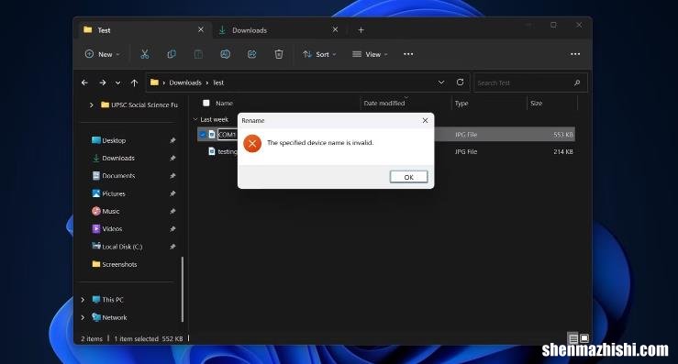Add a new File Explorer tab
The width and height of the screenshot is (678, 364).
361,30
